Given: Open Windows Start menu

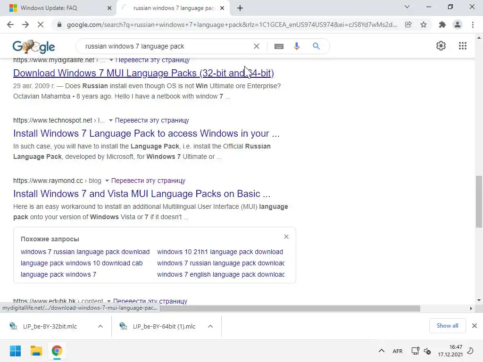Looking at the screenshot, I should [15, 351].
